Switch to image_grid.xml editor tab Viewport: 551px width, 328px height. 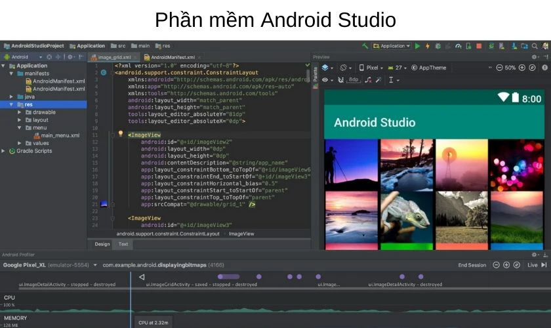click(x=113, y=57)
